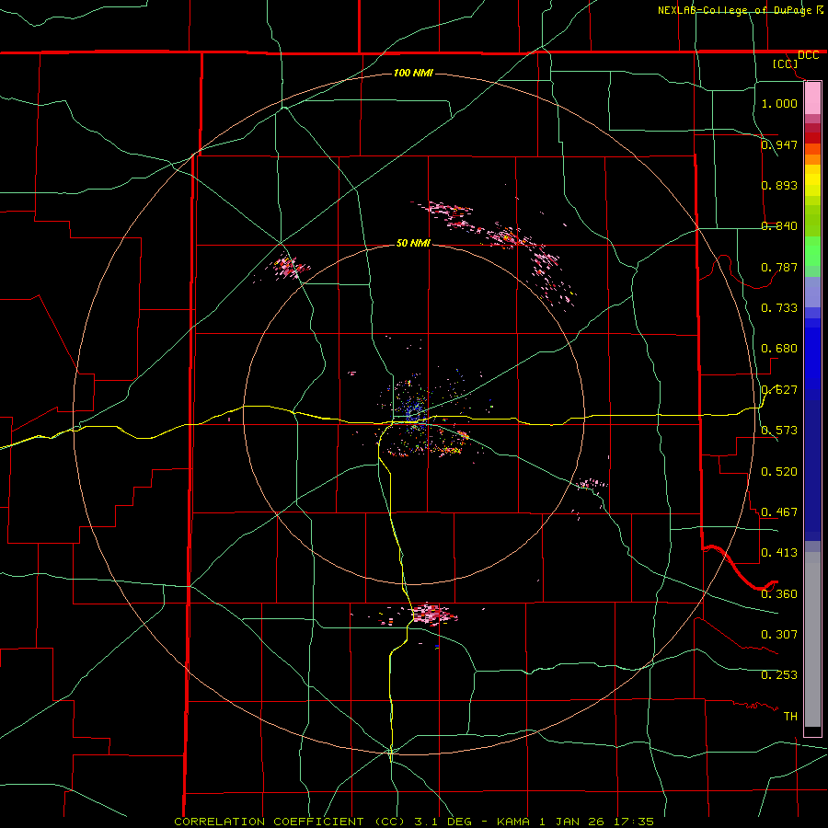Click the blue clutter cluster at radar center
828x828 pixels.
click(413, 410)
